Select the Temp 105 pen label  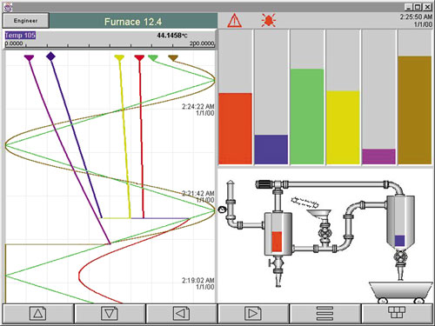pyautogui.click(x=20, y=36)
